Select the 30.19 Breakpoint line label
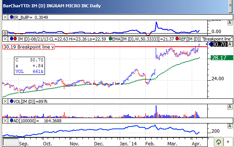The image size is (234, 147). (x=29, y=47)
